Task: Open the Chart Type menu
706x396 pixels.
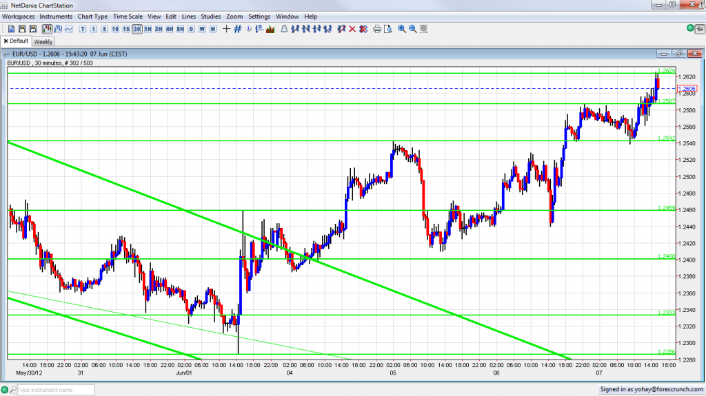Action: [92, 17]
